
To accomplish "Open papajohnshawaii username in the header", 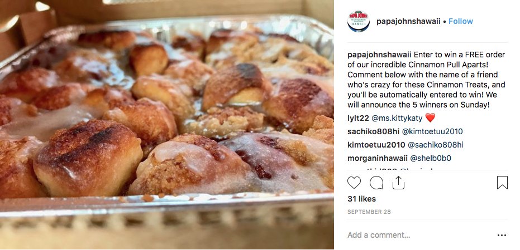I will [x=408, y=21].
